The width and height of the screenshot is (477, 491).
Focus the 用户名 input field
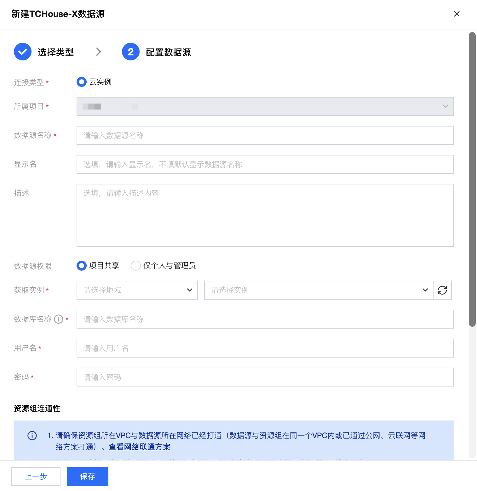point(265,348)
